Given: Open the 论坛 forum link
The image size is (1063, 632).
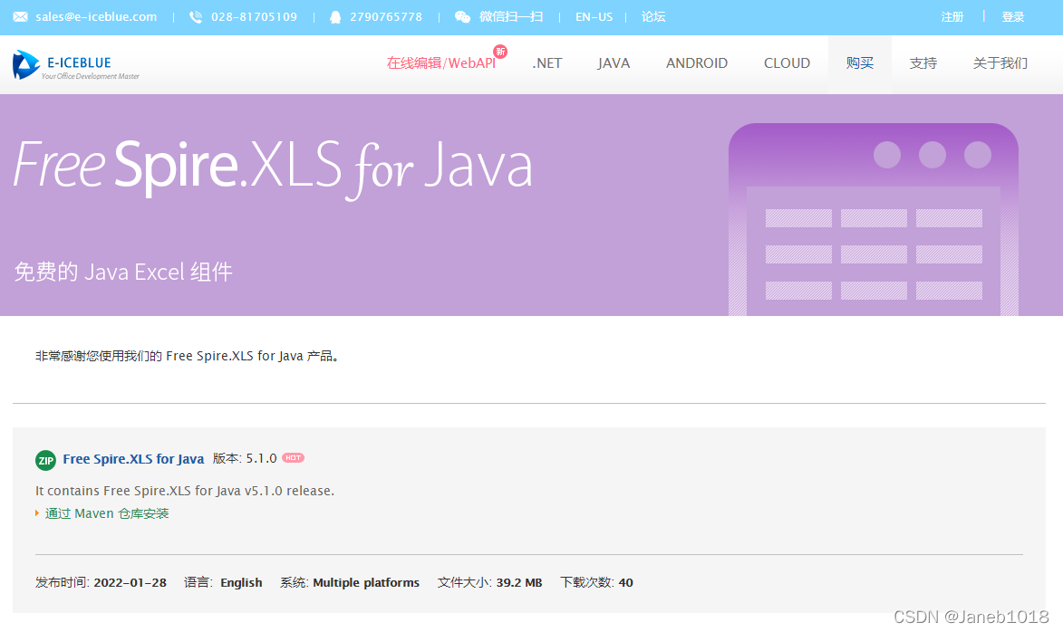Looking at the screenshot, I should click(x=653, y=17).
